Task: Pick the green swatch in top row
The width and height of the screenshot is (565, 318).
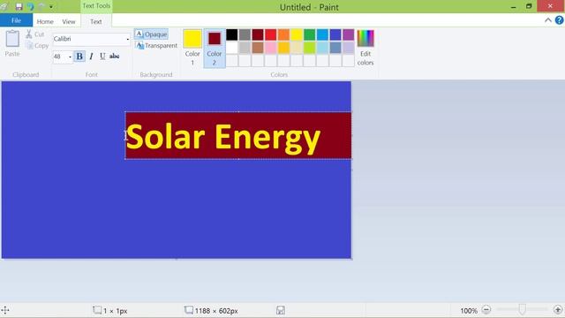Action: (310, 34)
